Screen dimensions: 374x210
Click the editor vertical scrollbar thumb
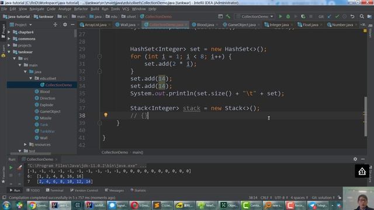[366, 116]
